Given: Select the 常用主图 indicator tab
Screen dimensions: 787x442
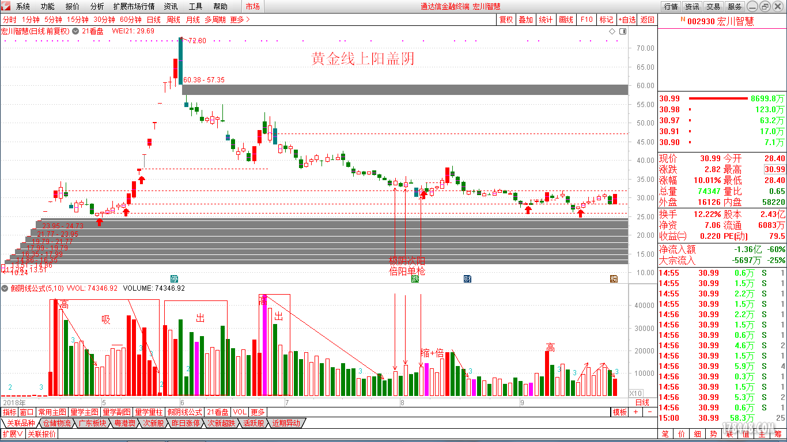Looking at the screenshot, I should (52, 412).
